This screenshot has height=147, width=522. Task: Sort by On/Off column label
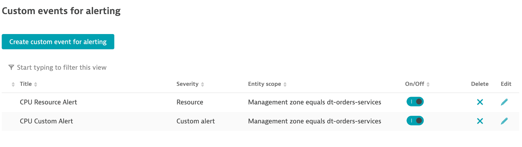414,84
